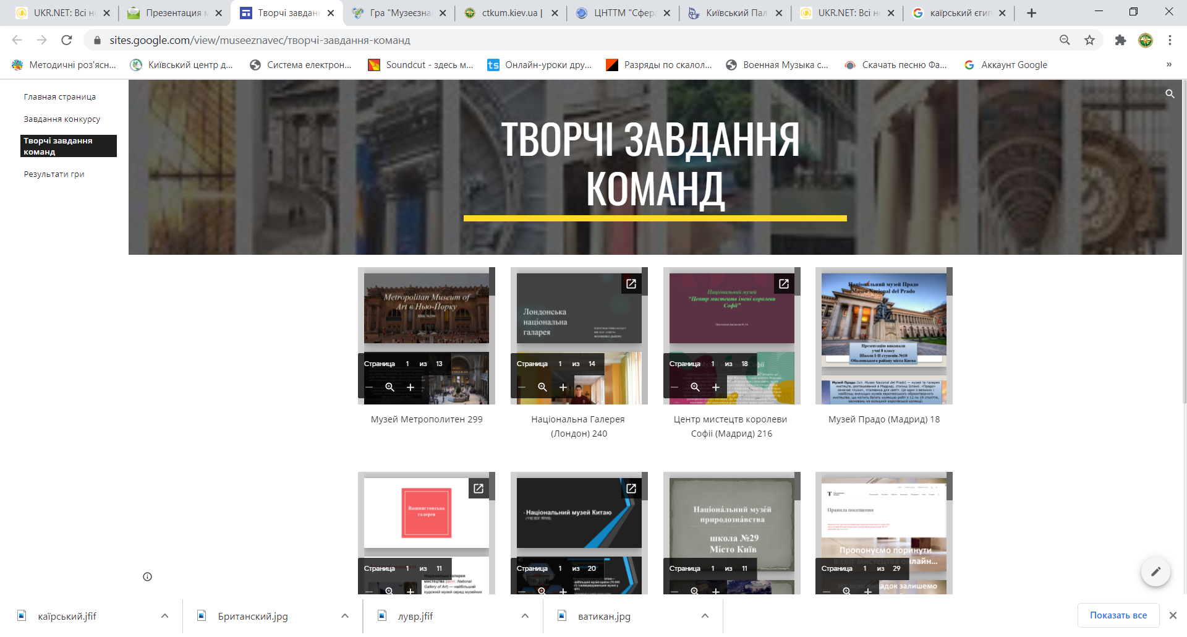Image resolution: width=1187 pixels, height=637 pixels.
Task: Click the Показать все downloads button
Action: pos(1118,615)
